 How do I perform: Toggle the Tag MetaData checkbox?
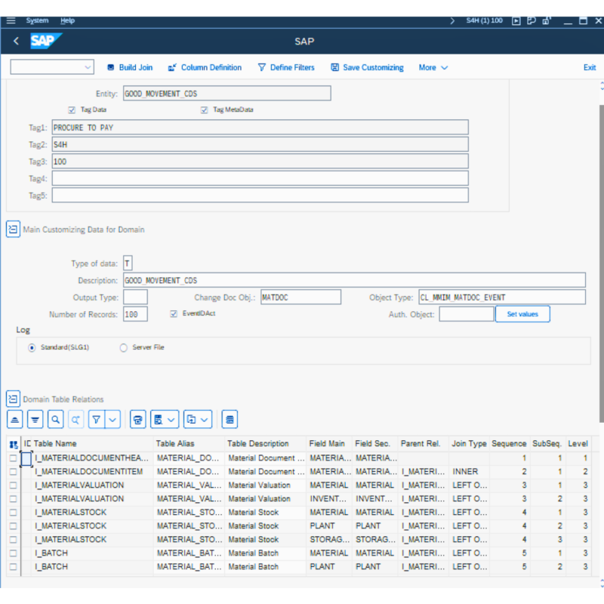click(204, 109)
